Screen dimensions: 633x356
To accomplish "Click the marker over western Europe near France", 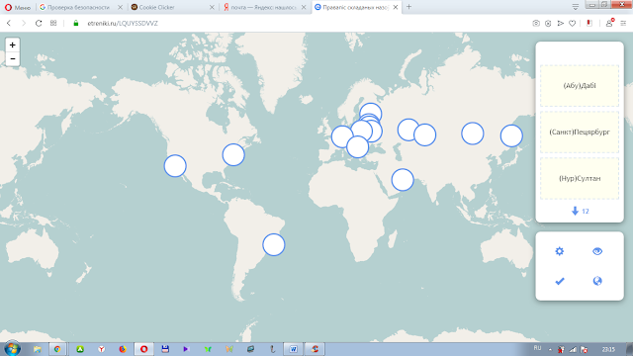I will 341,136.
